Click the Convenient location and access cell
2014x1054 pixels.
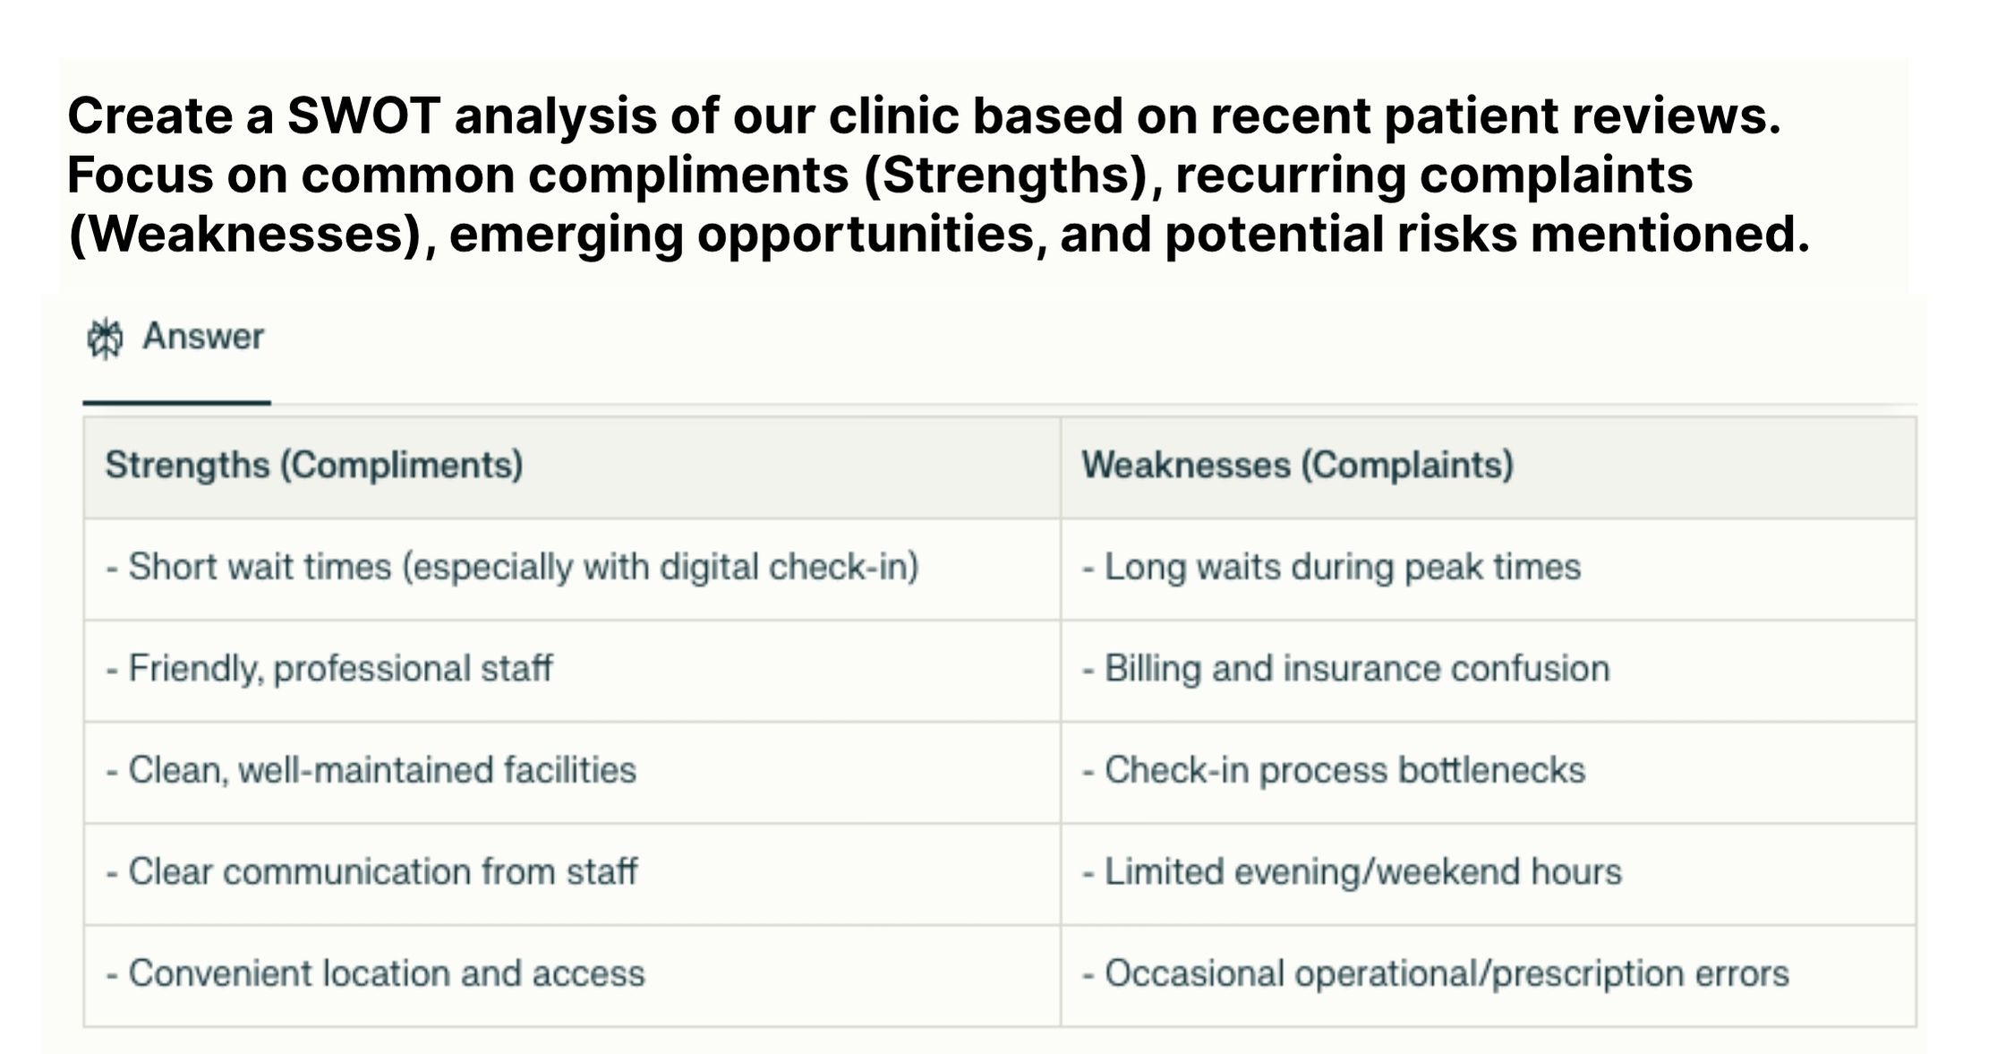click(x=572, y=975)
